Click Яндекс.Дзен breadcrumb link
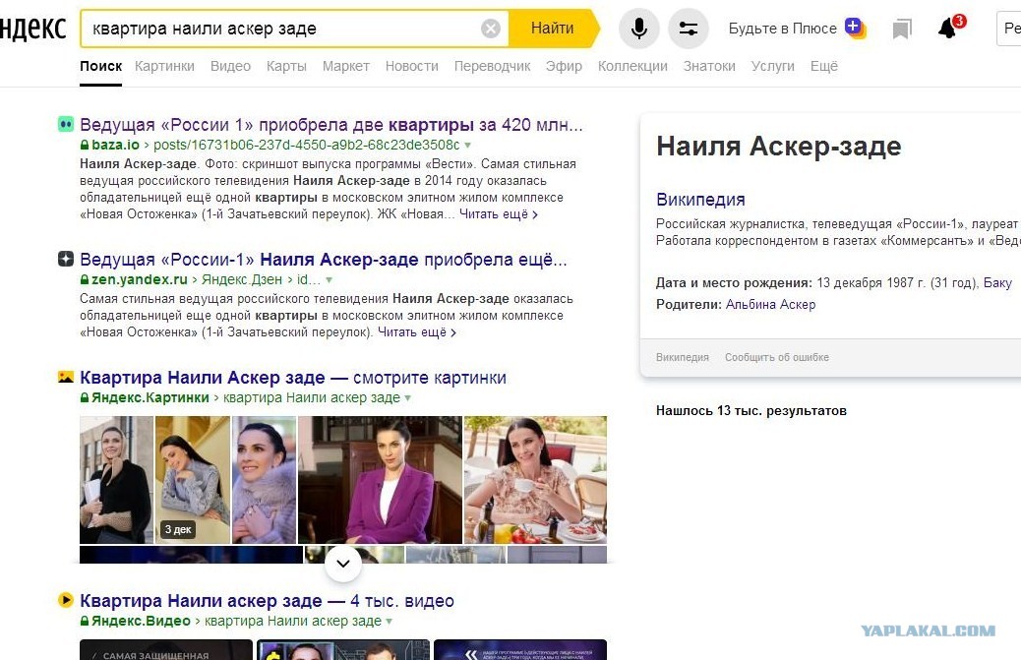 click(242, 279)
